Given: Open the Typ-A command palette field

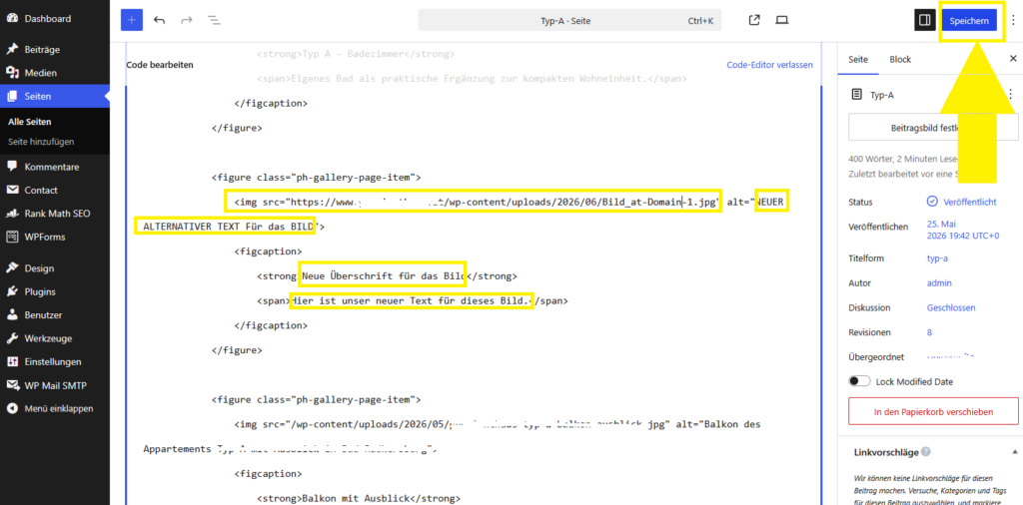Looking at the screenshot, I should pyautogui.click(x=570, y=20).
